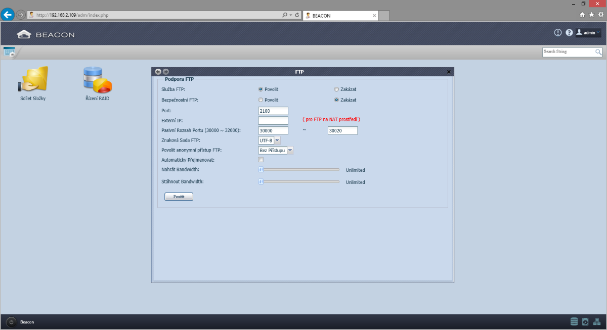This screenshot has height=330, width=607.
Task: Open the Řízení RAID management icon
Action: click(97, 80)
